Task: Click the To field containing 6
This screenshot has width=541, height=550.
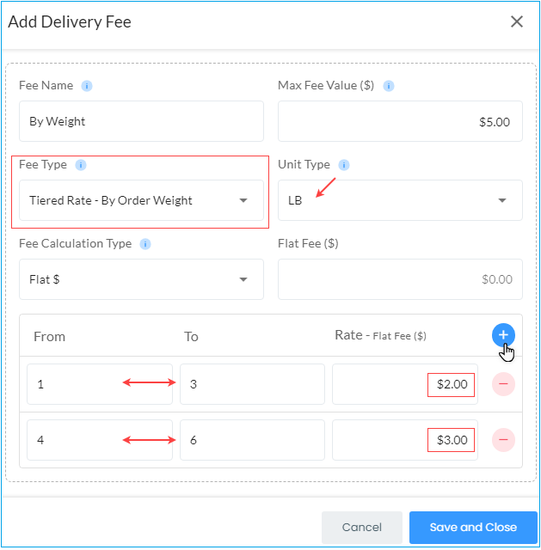Action: coord(252,440)
